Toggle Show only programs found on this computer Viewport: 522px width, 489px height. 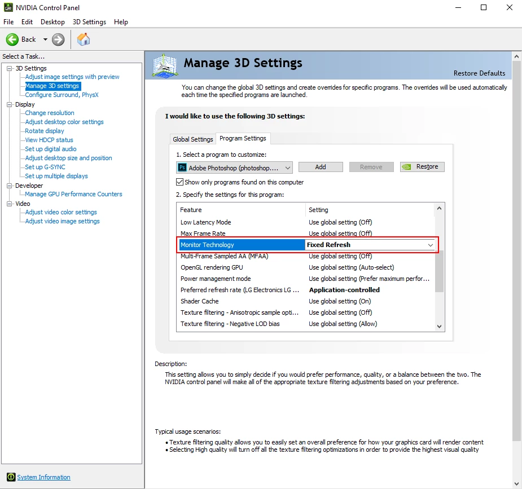click(x=179, y=182)
